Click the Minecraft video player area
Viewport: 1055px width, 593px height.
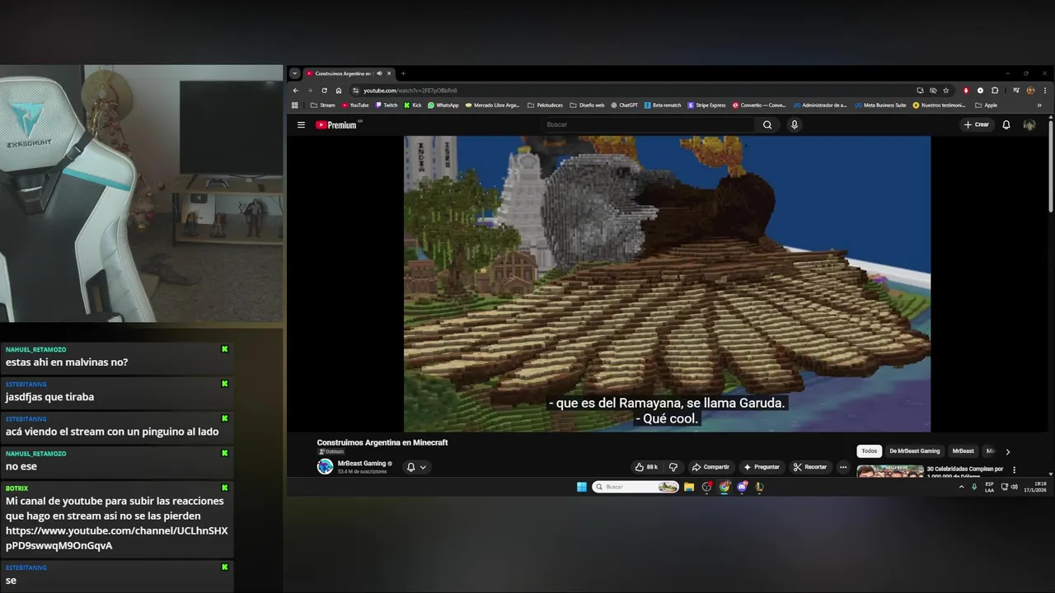pyautogui.click(x=667, y=283)
